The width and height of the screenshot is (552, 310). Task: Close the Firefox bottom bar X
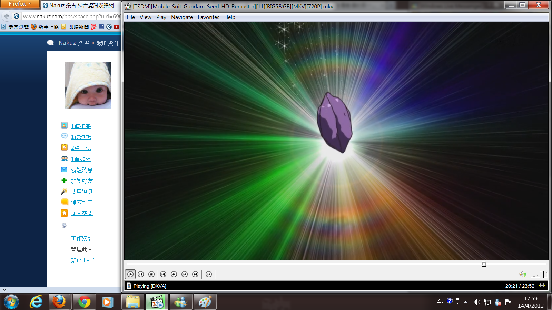pos(4,290)
